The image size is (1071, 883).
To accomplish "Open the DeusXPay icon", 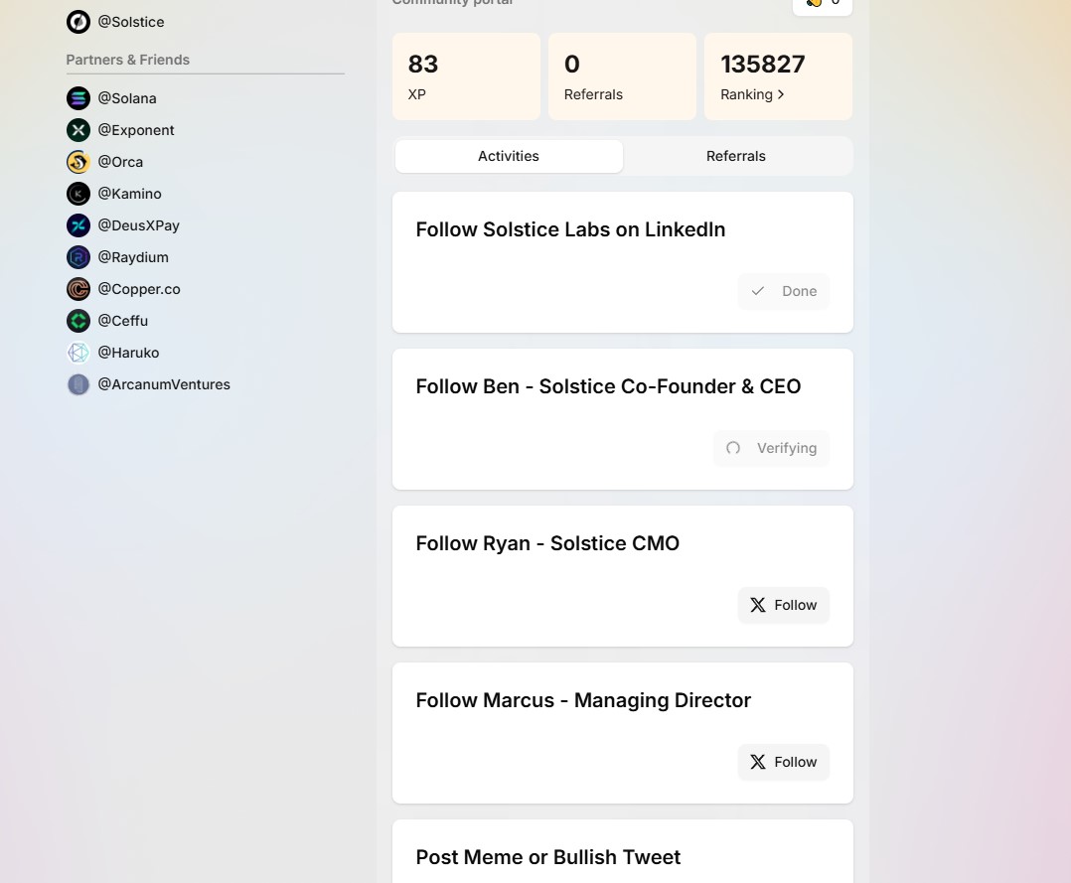I will point(77,225).
